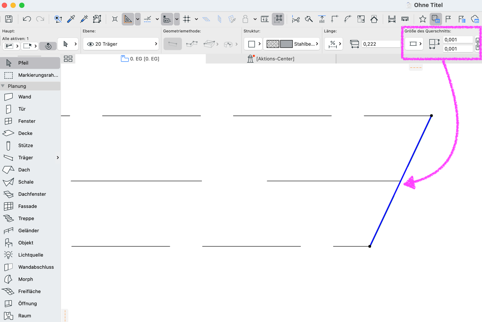Select the straight beam geometry method

pos(173,44)
